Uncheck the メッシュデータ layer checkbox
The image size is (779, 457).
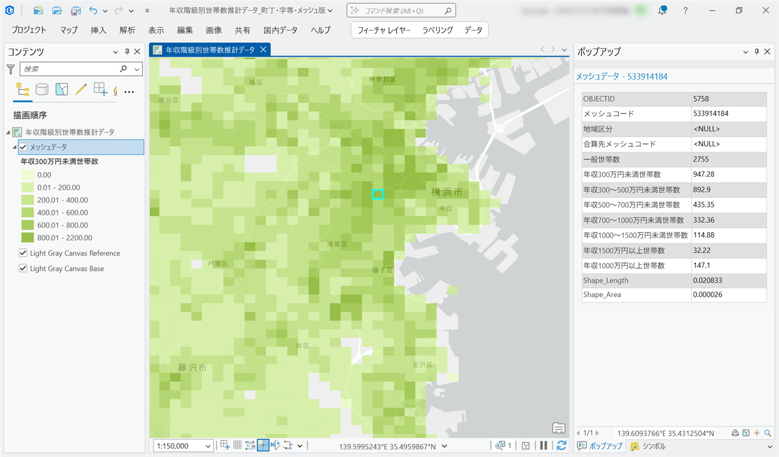23,147
